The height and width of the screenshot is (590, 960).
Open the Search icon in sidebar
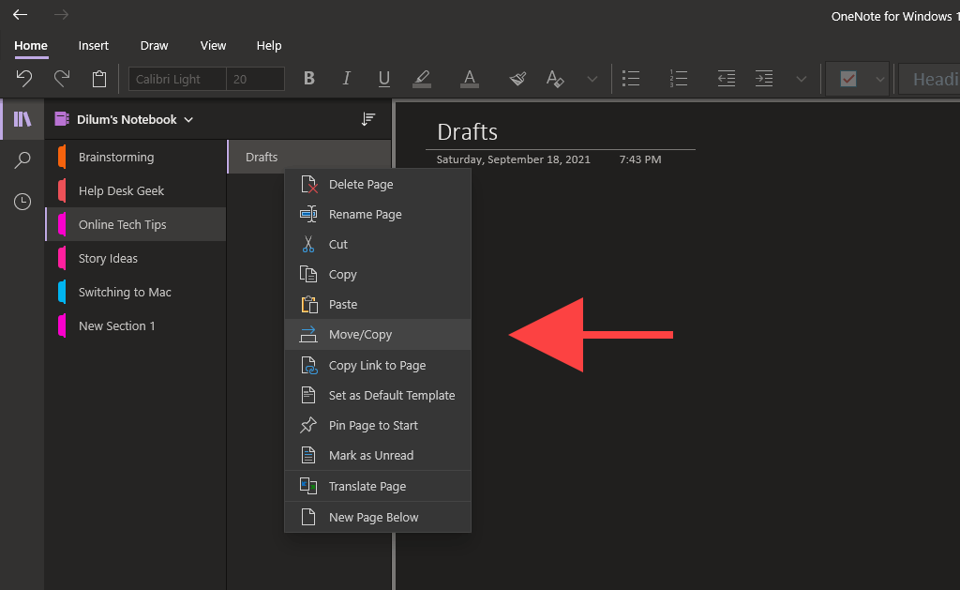click(x=22, y=160)
